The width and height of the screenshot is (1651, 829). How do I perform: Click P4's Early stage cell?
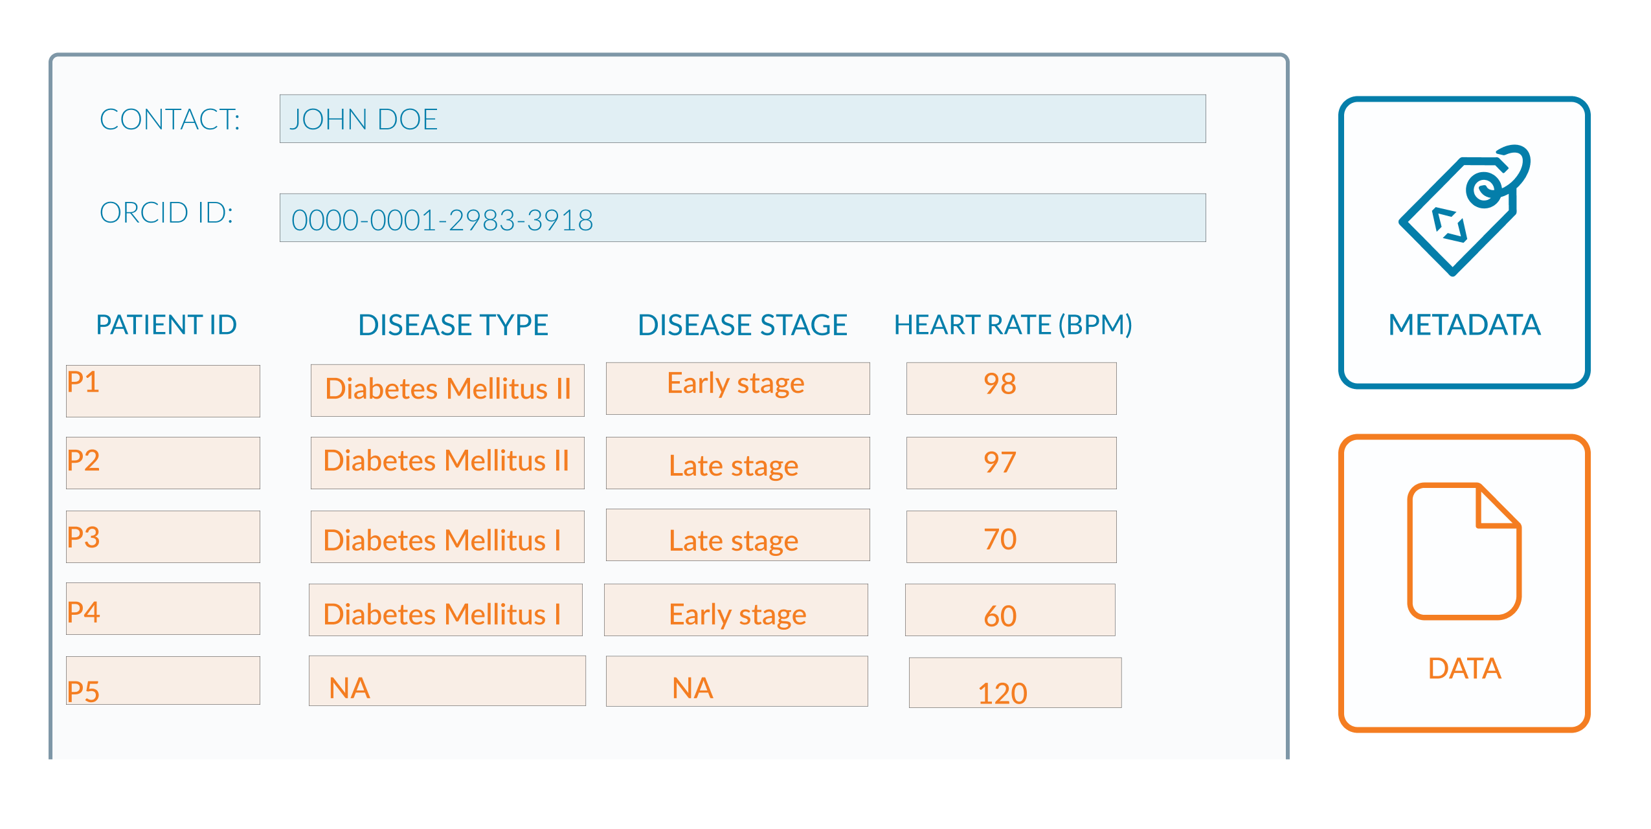click(736, 610)
